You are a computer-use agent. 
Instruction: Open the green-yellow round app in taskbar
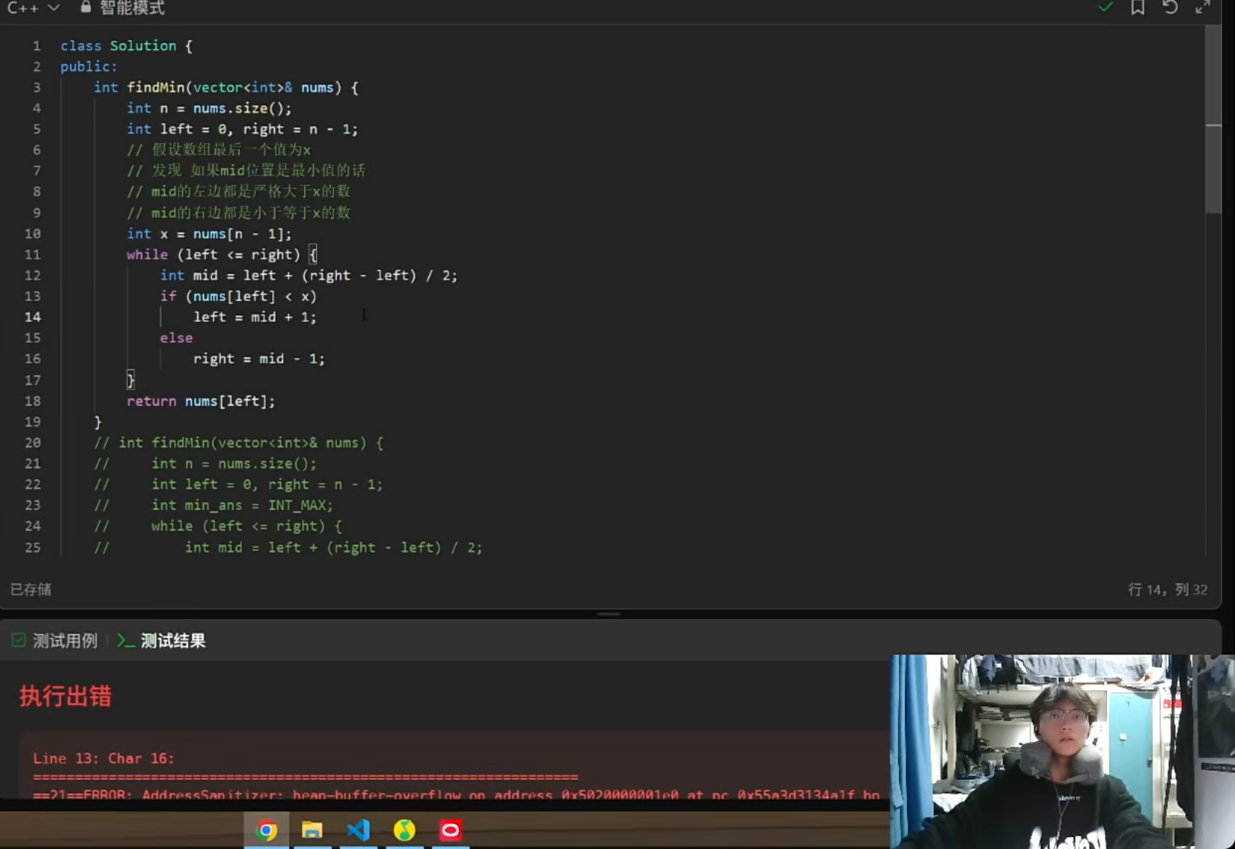coord(404,830)
